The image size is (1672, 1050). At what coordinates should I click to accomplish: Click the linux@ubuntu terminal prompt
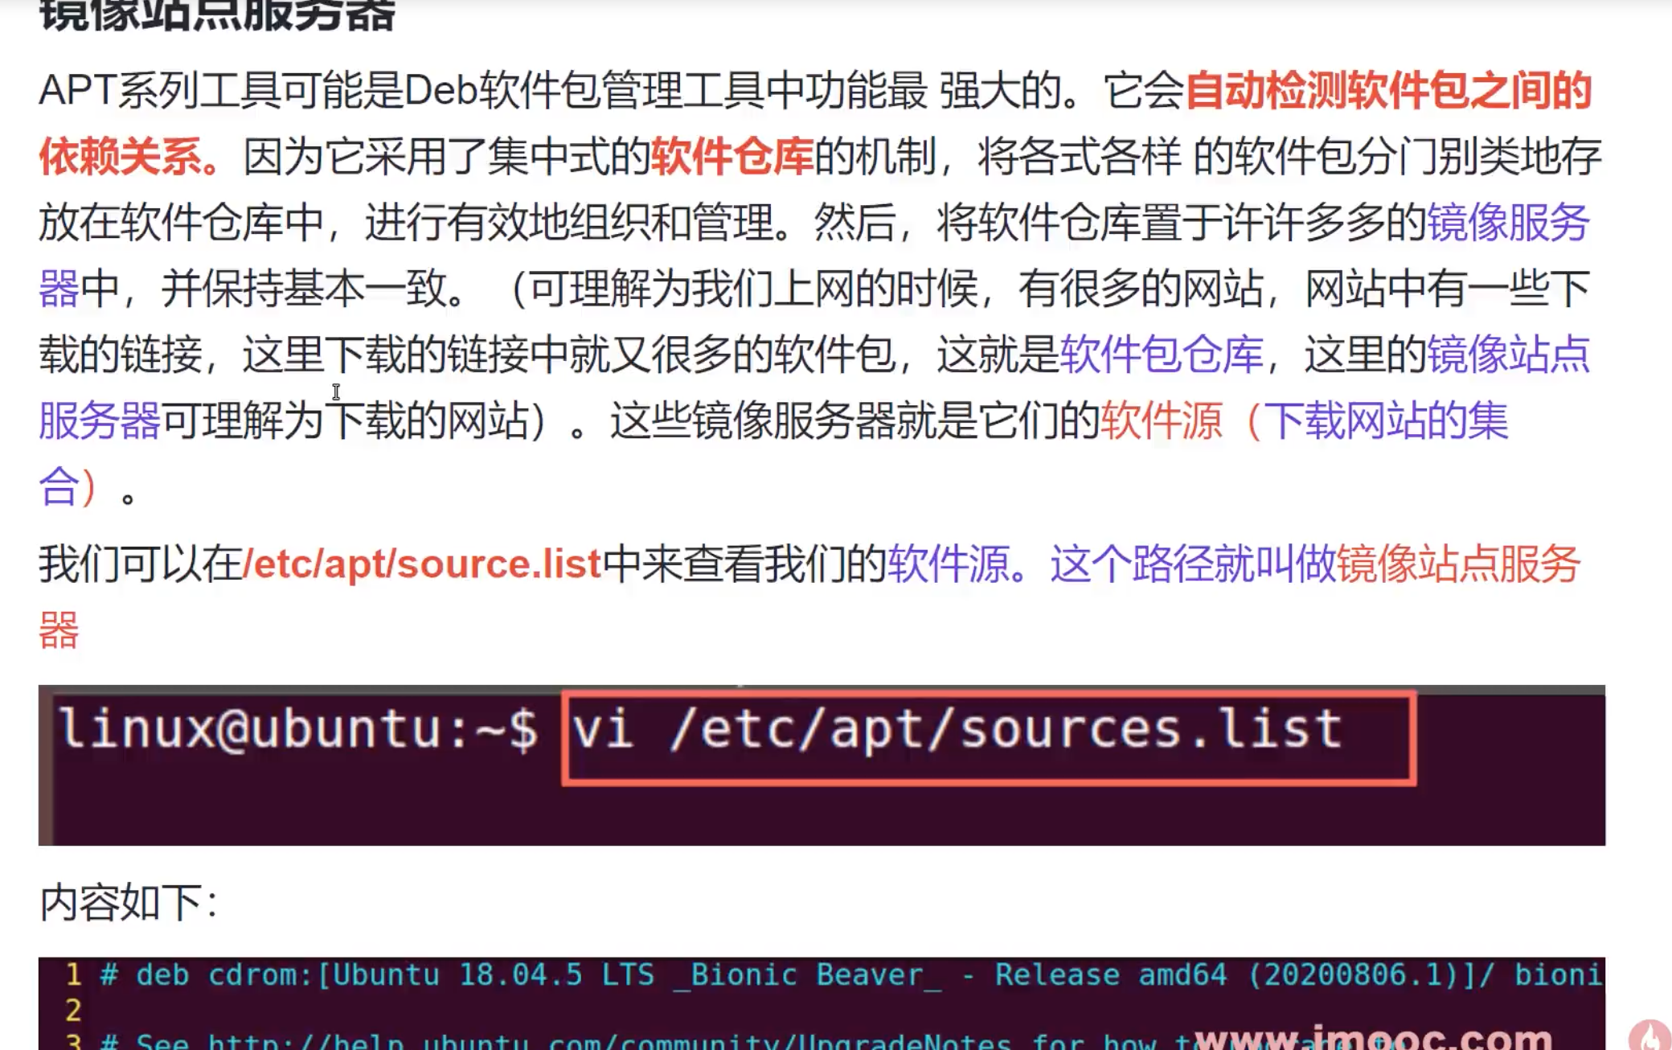click(298, 729)
